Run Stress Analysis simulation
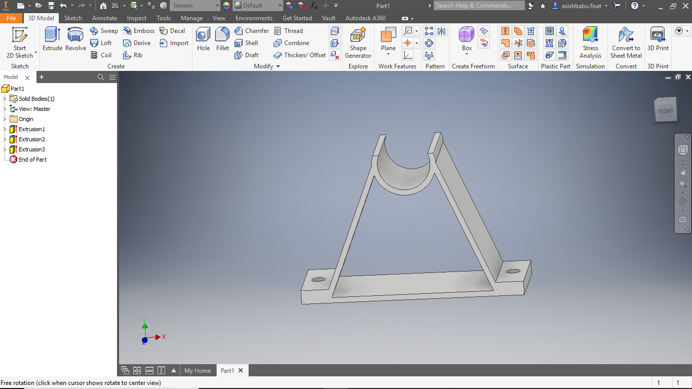Viewport: 692px width, 389px height. tap(590, 43)
